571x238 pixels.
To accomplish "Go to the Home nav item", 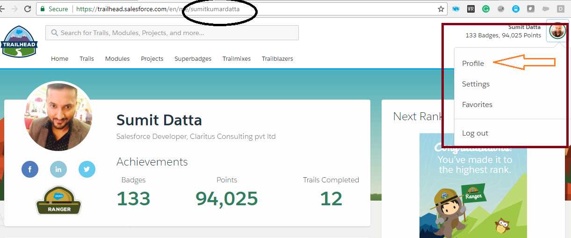I will (59, 59).
